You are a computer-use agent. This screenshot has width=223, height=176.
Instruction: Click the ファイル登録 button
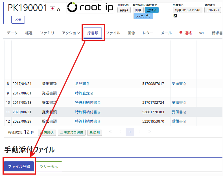(19, 166)
